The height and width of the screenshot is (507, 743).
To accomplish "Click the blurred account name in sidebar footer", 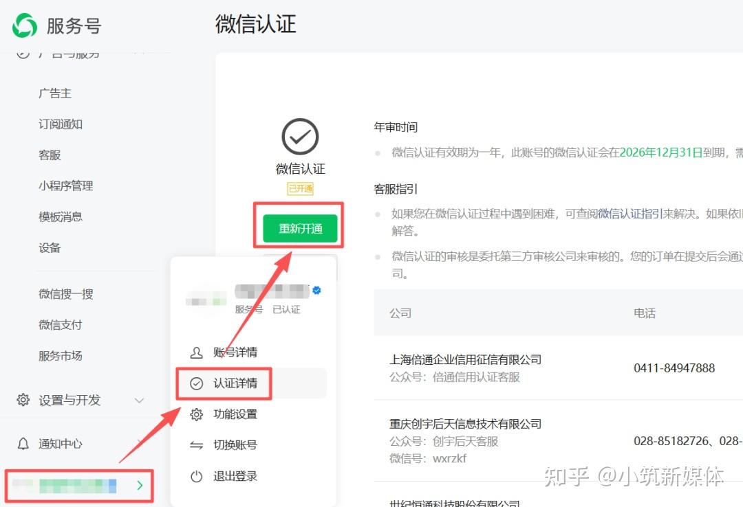I will click(64, 486).
